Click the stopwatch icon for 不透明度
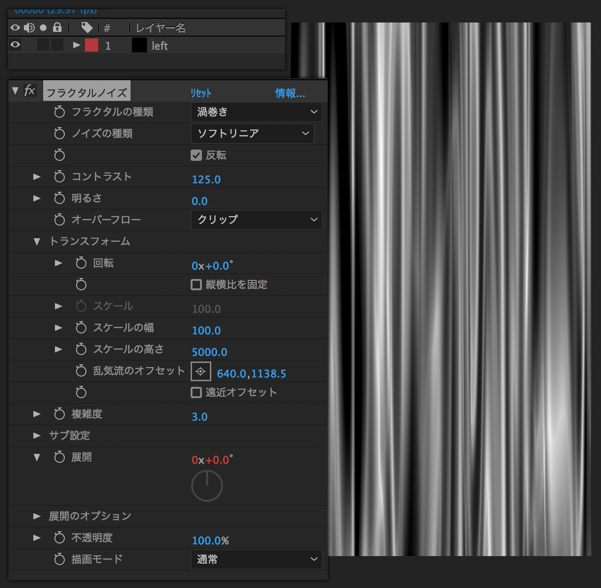601x588 pixels. point(59,538)
